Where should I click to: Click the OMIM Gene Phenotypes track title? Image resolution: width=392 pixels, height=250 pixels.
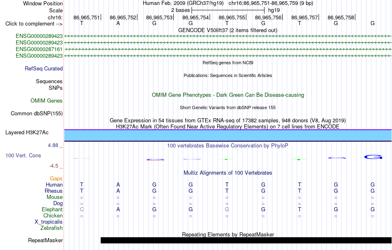click(x=228, y=95)
